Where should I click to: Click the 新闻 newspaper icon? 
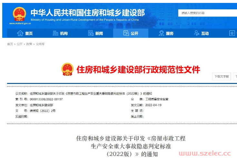[91, 33]
